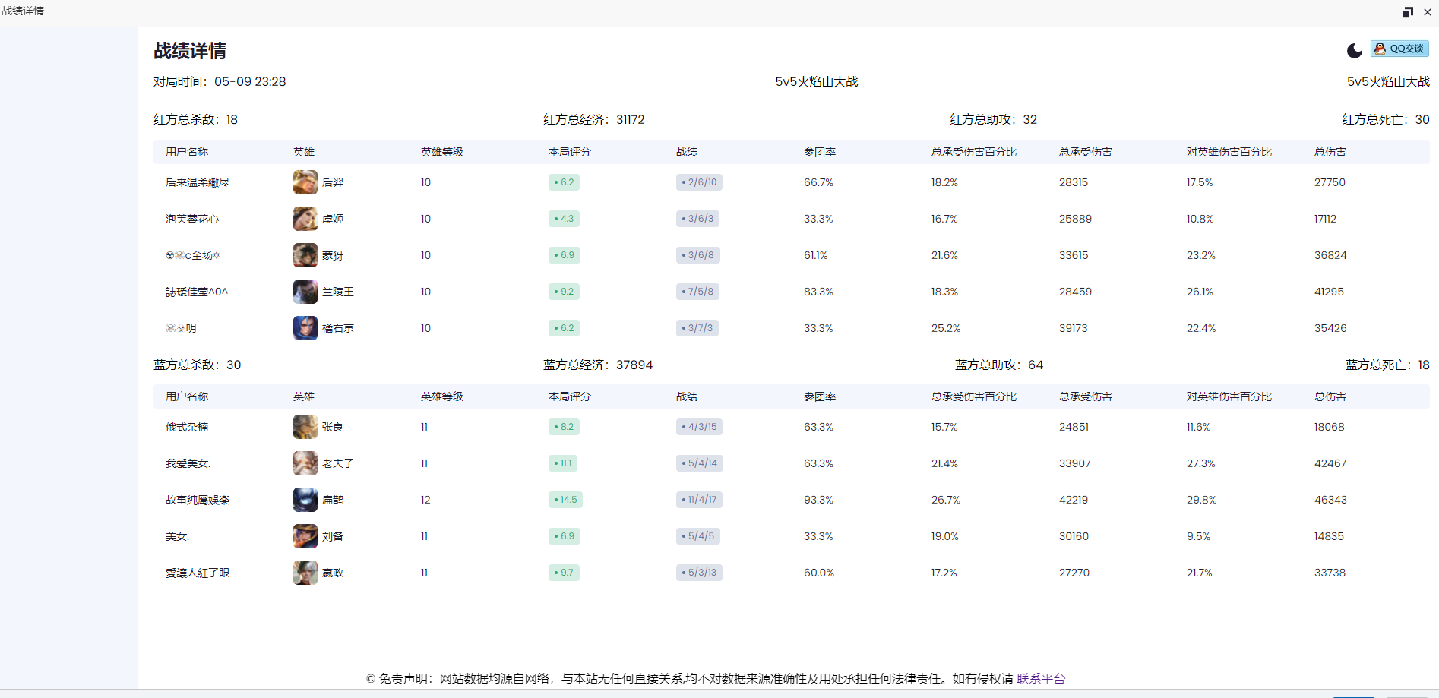Click the 红方总死亡: 30 label

coord(1386,119)
